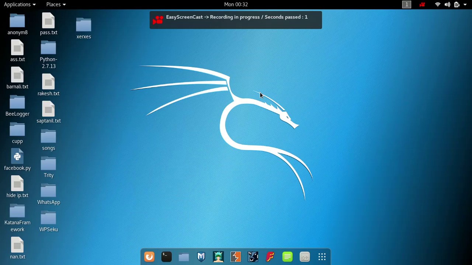Open the Places menu

tap(56, 4)
